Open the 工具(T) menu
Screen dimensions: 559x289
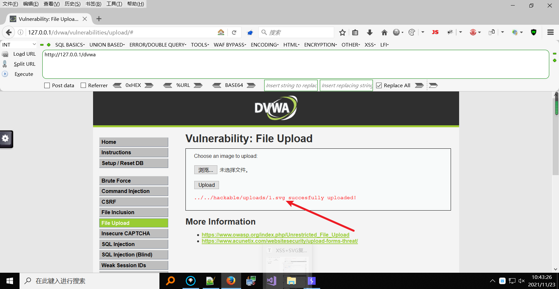coord(114,4)
